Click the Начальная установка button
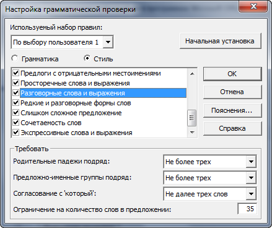 [221, 41]
